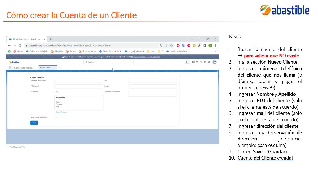Screen dimensions: 318x176
Task: Click the Nombre de la cuenta field
Action: [x=79, y=81]
